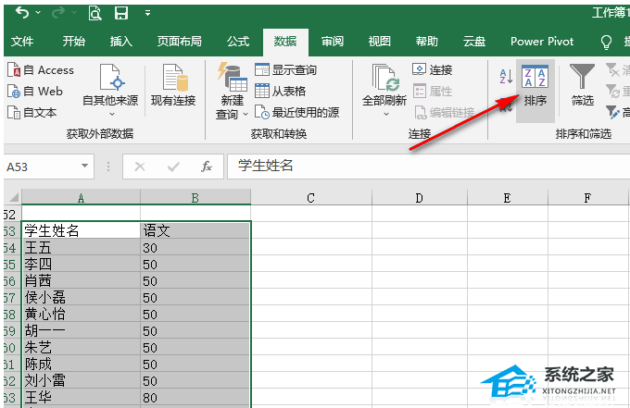
Task: Click 连接 in the connections group
Action: (433, 70)
